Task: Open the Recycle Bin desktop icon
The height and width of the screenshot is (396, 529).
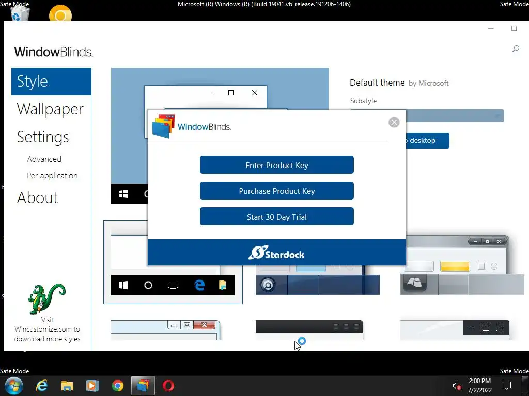Action: point(20,13)
